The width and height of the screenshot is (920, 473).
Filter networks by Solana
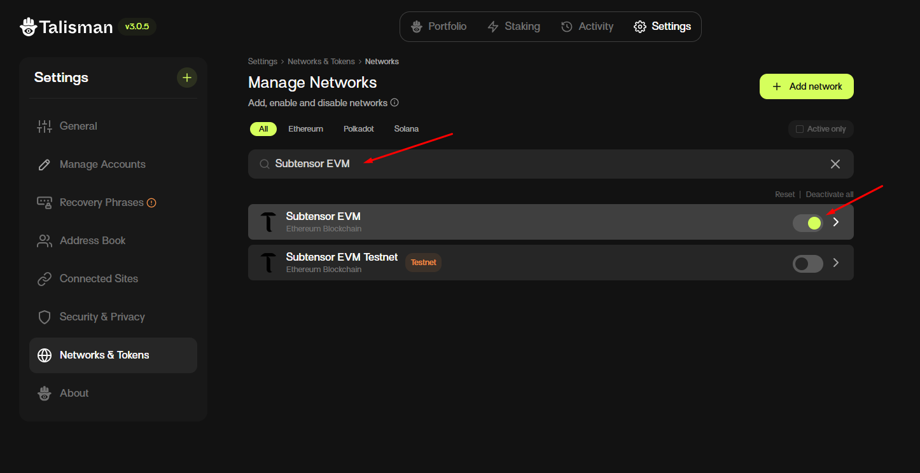(x=406, y=129)
